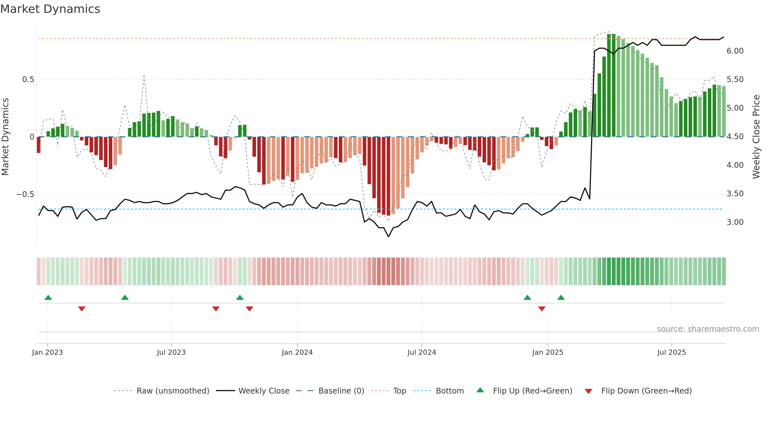
Task: Click the first pink heatmap cell at left
Action: [38, 271]
